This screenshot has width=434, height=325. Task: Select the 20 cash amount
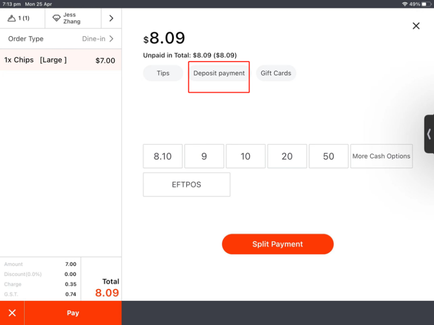click(x=287, y=157)
